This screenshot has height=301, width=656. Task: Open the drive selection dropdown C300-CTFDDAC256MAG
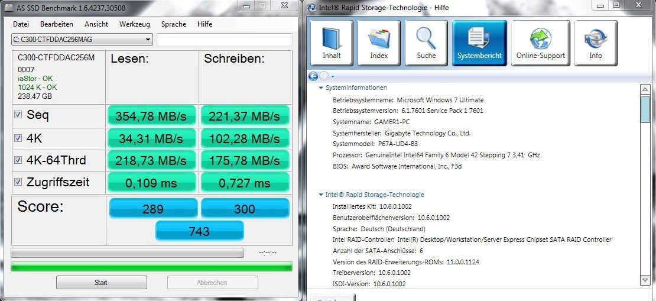coord(82,40)
